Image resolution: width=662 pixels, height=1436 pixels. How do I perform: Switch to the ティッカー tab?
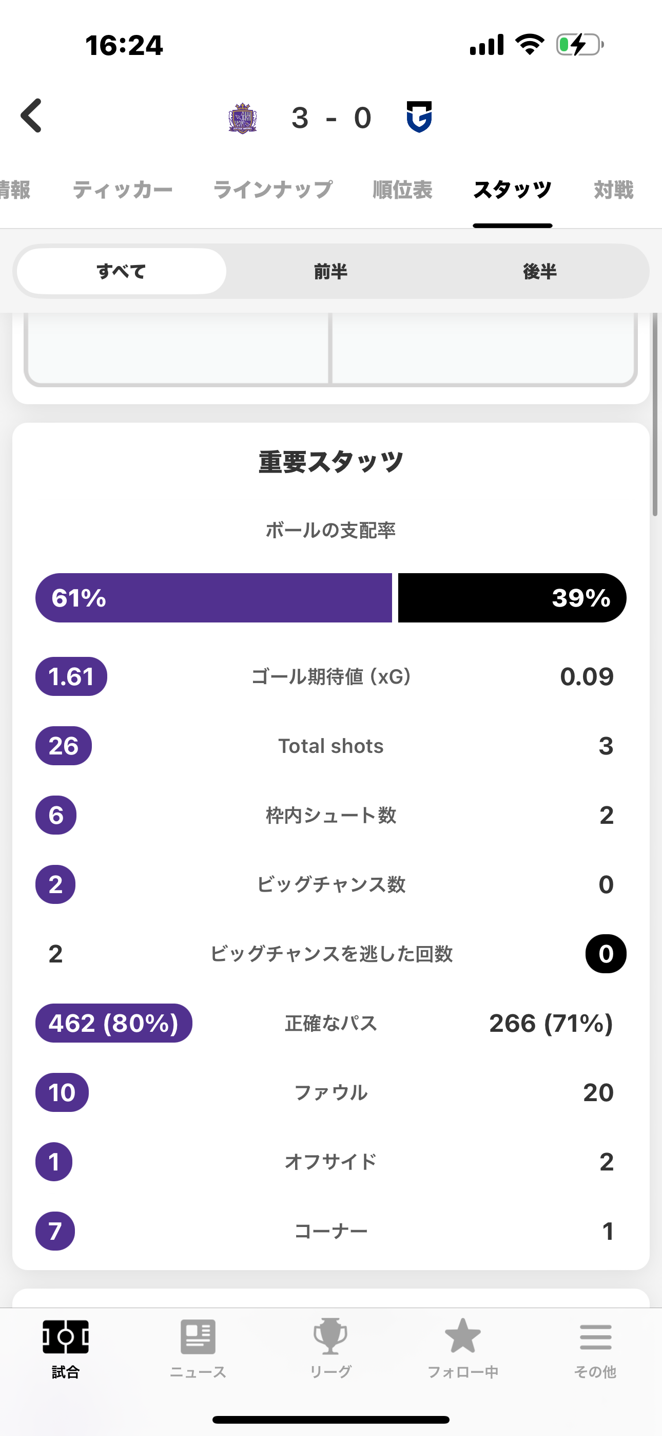(x=123, y=190)
